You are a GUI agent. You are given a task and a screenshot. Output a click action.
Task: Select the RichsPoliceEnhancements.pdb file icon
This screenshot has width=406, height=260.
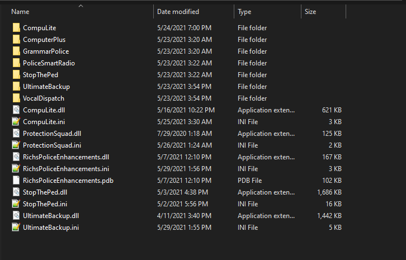[16, 181]
